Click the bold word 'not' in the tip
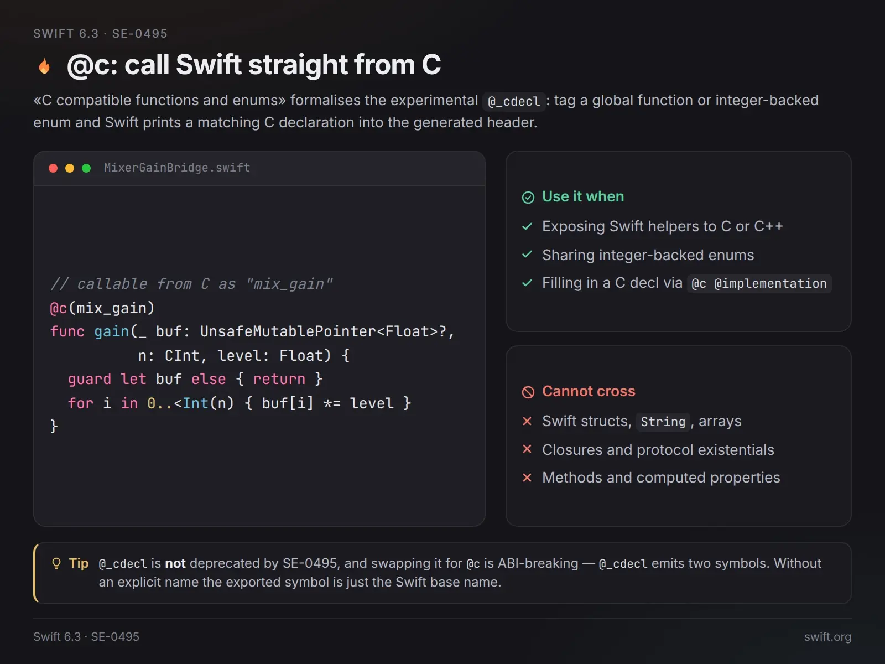This screenshot has height=664, width=885. click(175, 563)
